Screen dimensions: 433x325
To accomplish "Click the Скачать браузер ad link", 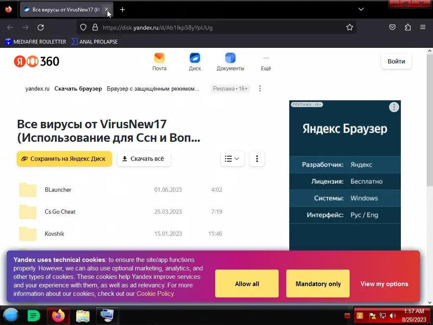I will coord(78,89).
